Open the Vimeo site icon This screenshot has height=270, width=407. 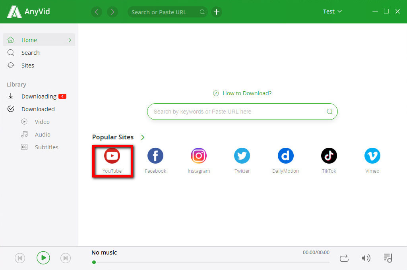[372, 156]
